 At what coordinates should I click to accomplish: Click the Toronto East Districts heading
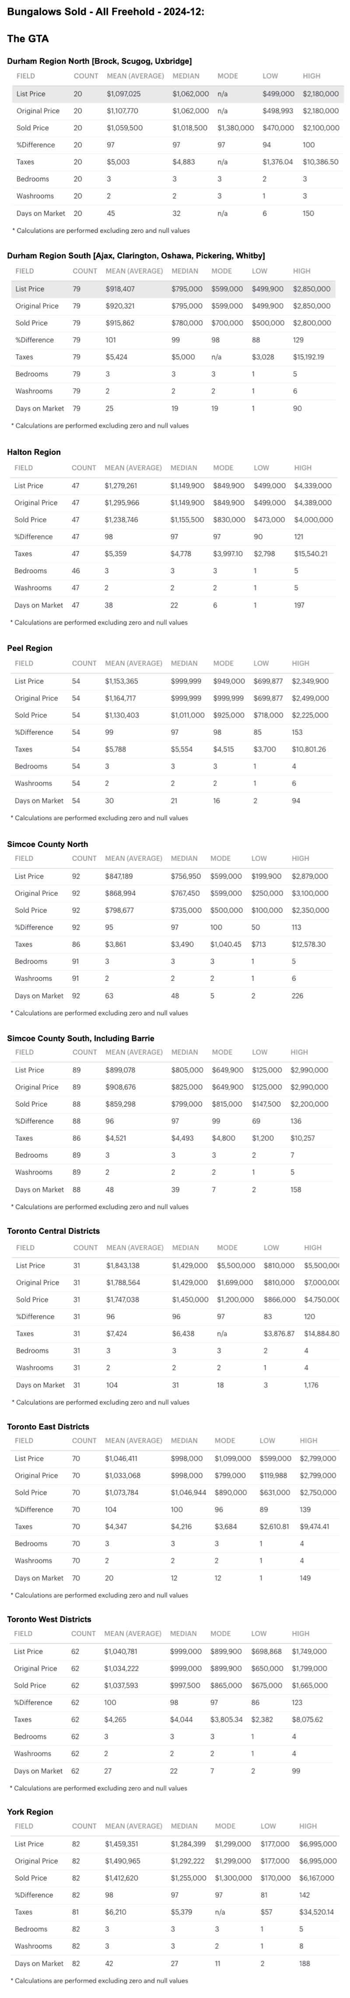coord(48,1426)
